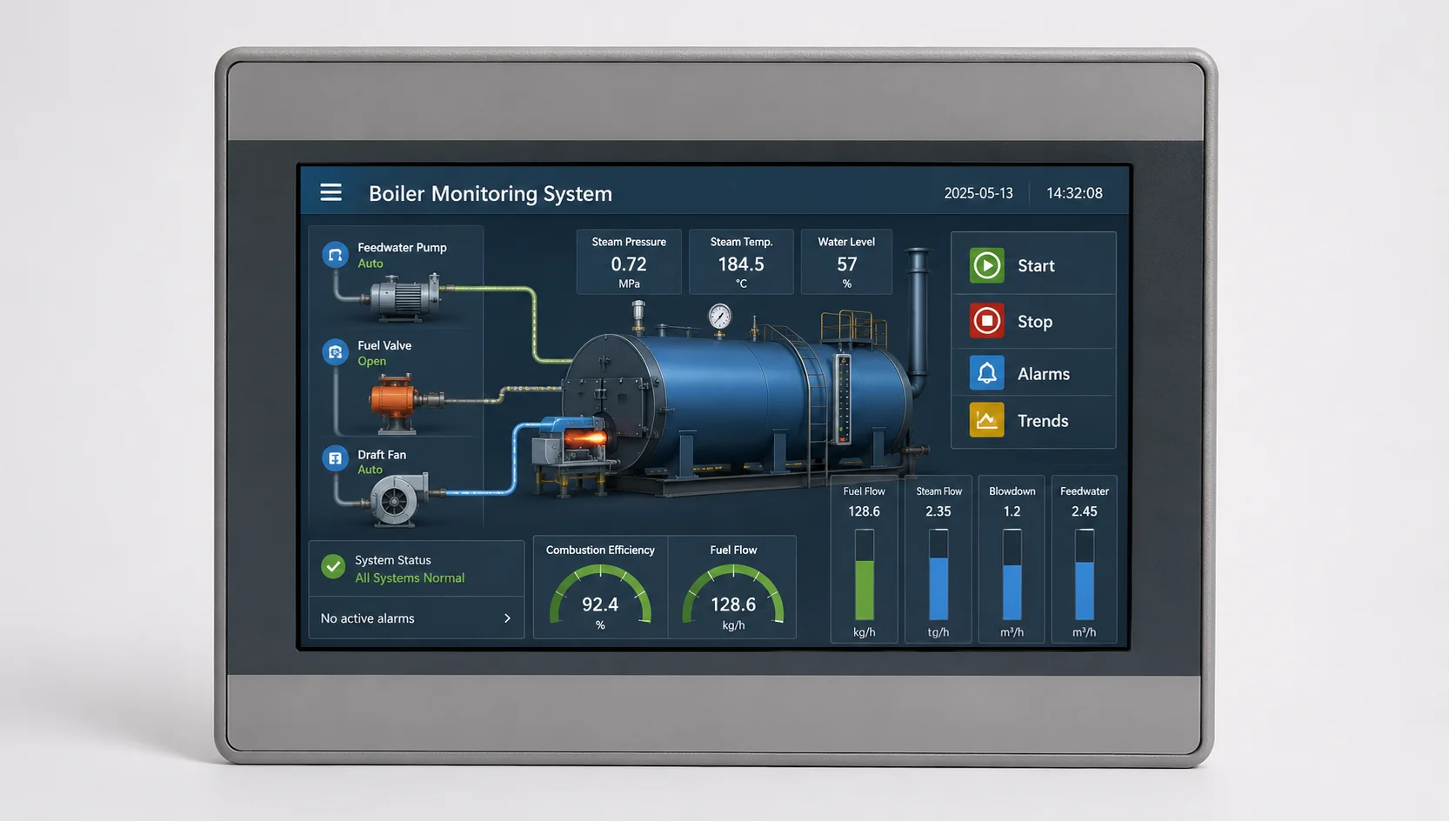Click the Boiler Monitoring System title
This screenshot has width=1449, height=821.
491,193
